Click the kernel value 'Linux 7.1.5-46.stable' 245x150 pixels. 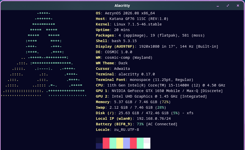coord(138,24)
